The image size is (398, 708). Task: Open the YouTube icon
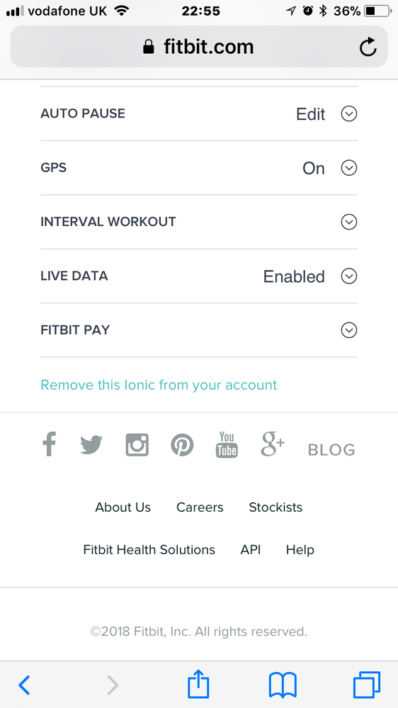point(227,445)
